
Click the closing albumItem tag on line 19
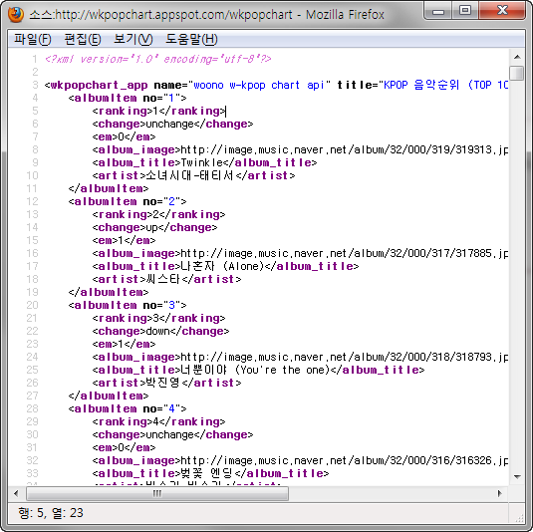coord(109,292)
